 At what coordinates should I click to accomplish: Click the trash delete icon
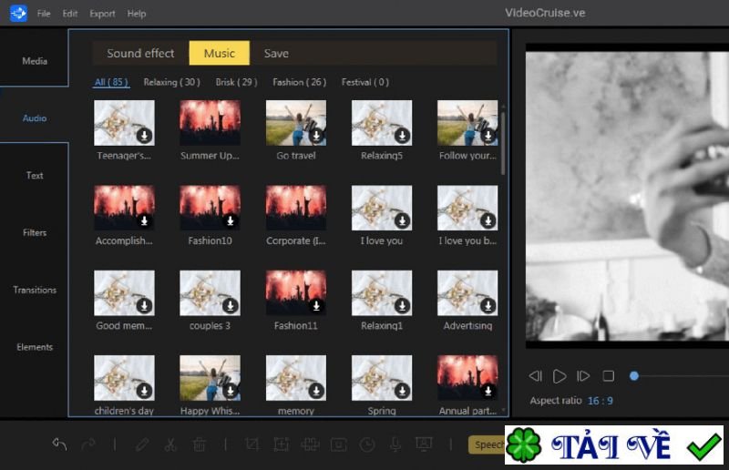[x=200, y=444]
